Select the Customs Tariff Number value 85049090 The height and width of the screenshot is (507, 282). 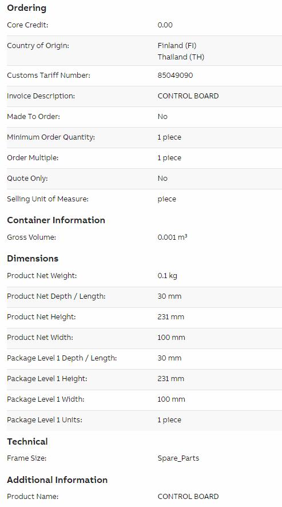(x=175, y=76)
